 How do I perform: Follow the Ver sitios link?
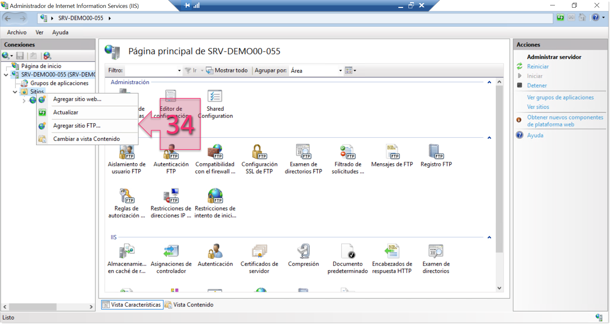click(x=538, y=107)
